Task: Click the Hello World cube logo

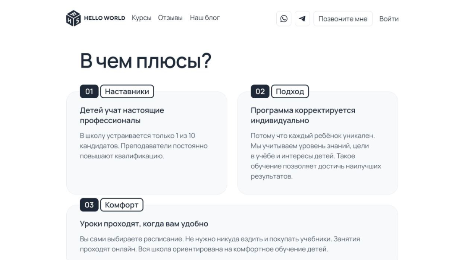Action: (73, 18)
